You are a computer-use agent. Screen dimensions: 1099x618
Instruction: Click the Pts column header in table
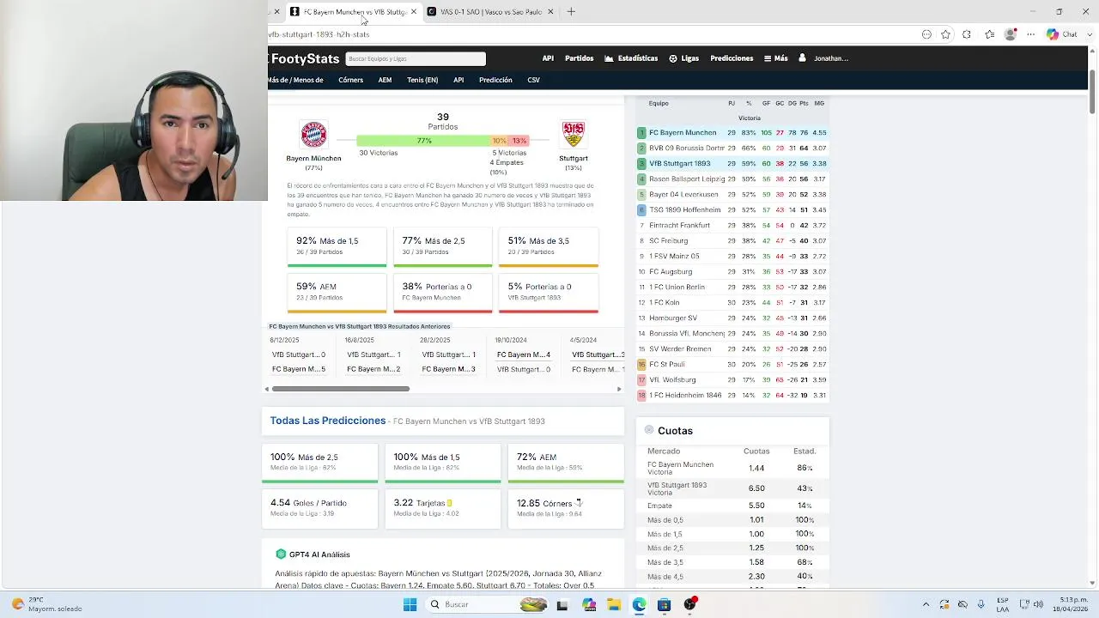(x=804, y=103)
